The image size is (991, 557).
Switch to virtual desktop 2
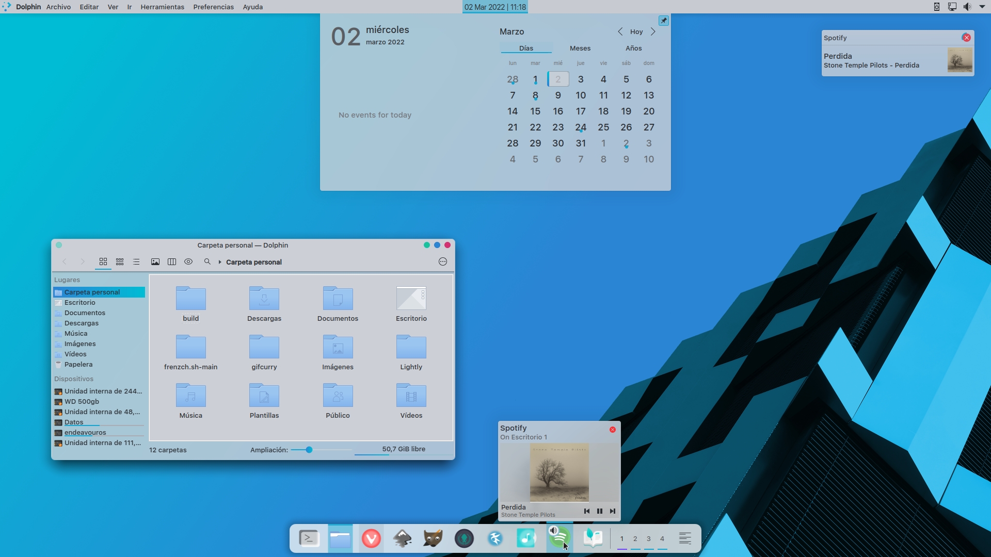(635, 539)
